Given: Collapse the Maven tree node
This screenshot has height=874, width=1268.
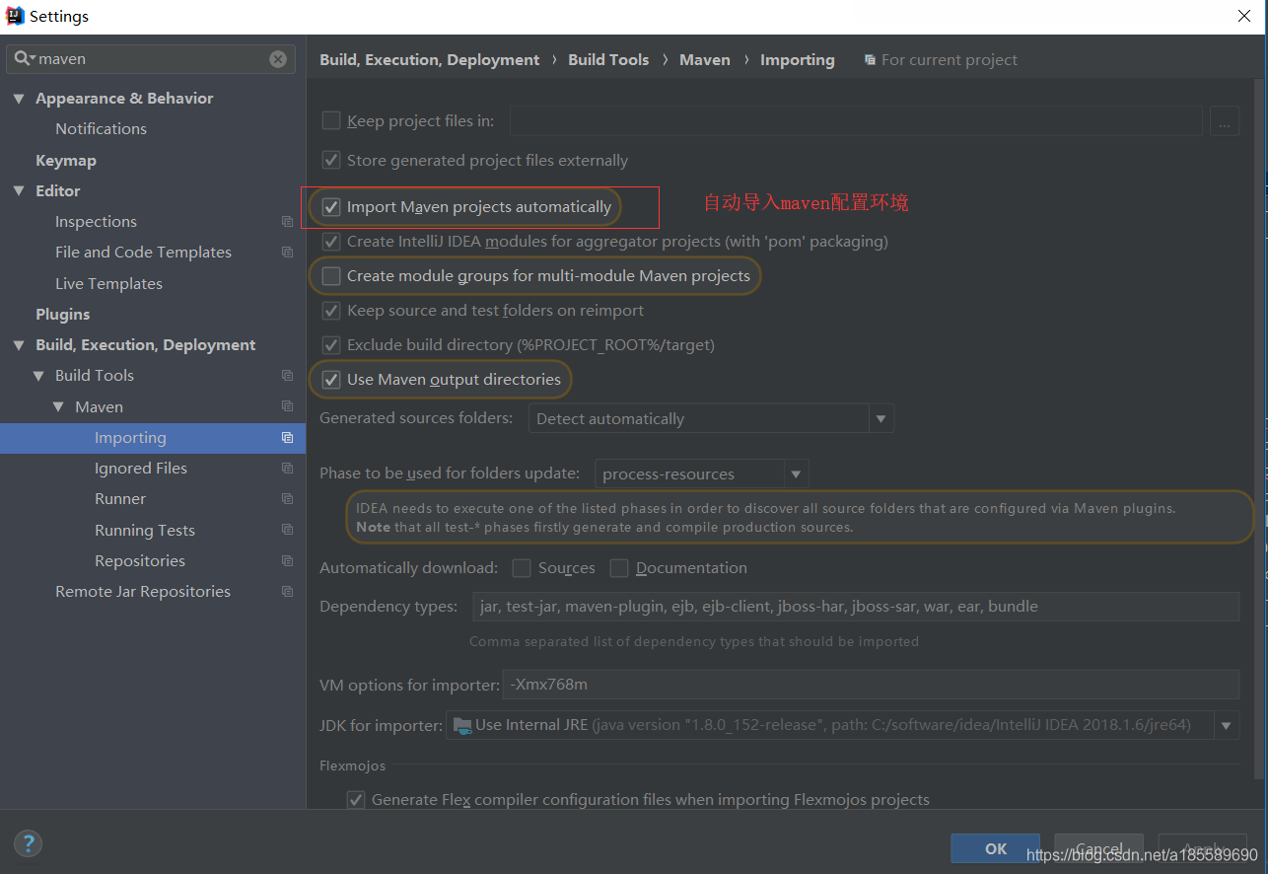Looking at the screenshot, I should 58,406.
